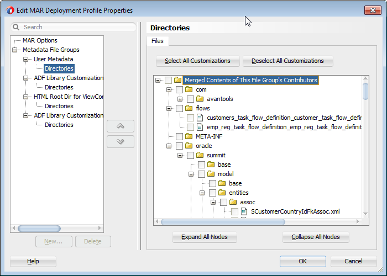
Task: Check the assoc folder checkbox
Action: pos(223,202)
